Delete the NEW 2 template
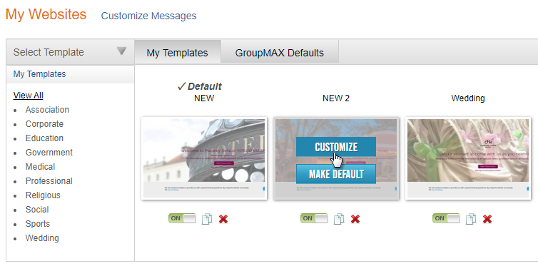Screen dimensions: 538x271 355,219
